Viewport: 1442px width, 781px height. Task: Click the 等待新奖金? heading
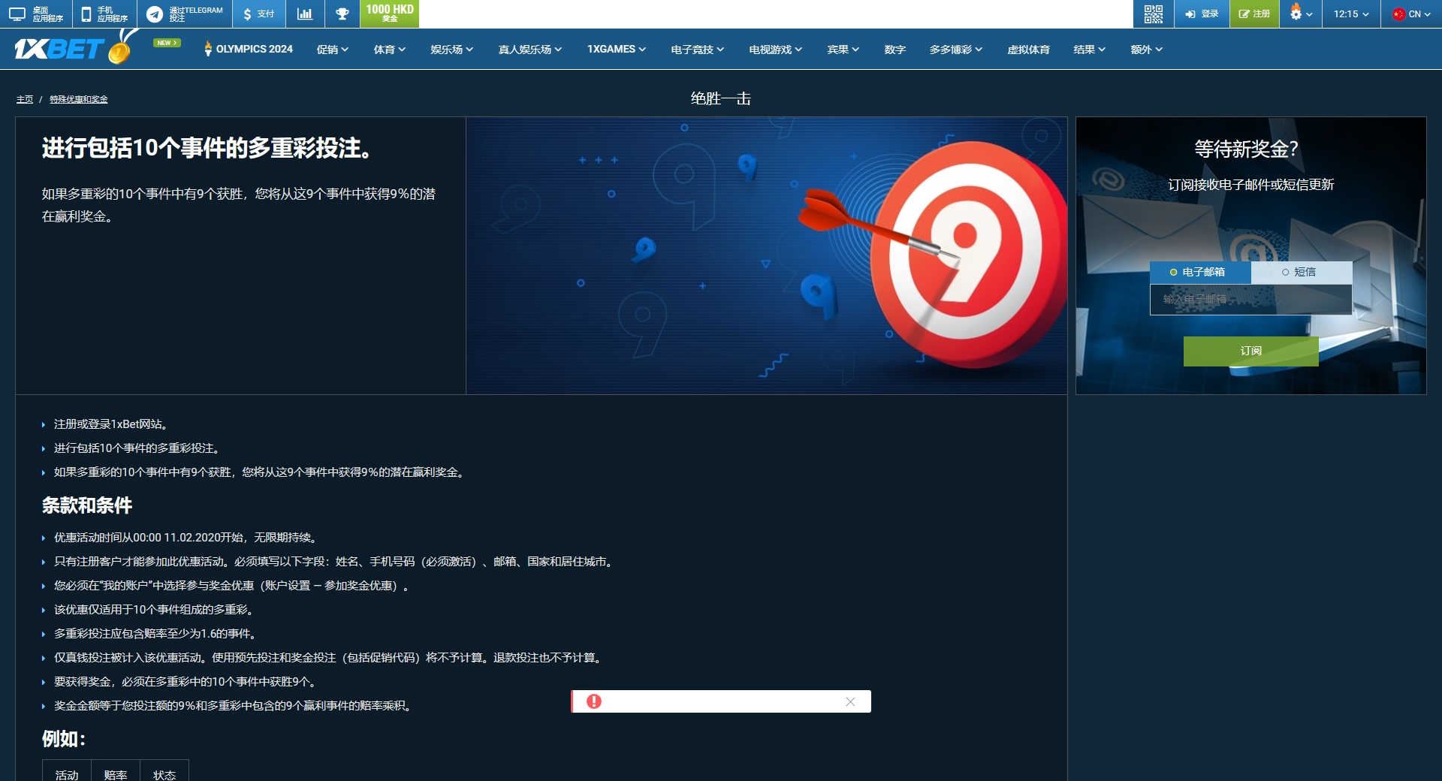coord(1247,149)
